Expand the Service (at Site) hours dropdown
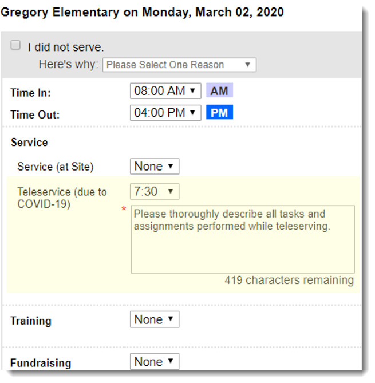 155,167
